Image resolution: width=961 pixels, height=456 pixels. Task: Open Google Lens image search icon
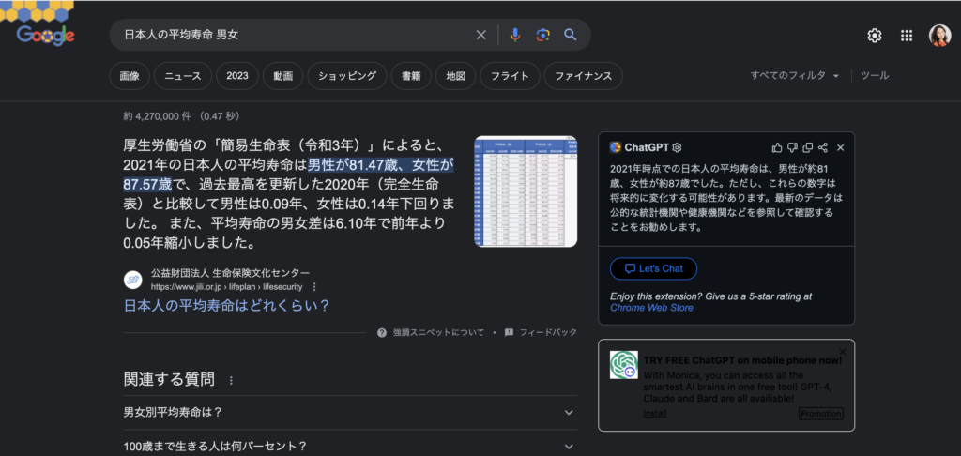pyautogui.click(x=542, y=35)
